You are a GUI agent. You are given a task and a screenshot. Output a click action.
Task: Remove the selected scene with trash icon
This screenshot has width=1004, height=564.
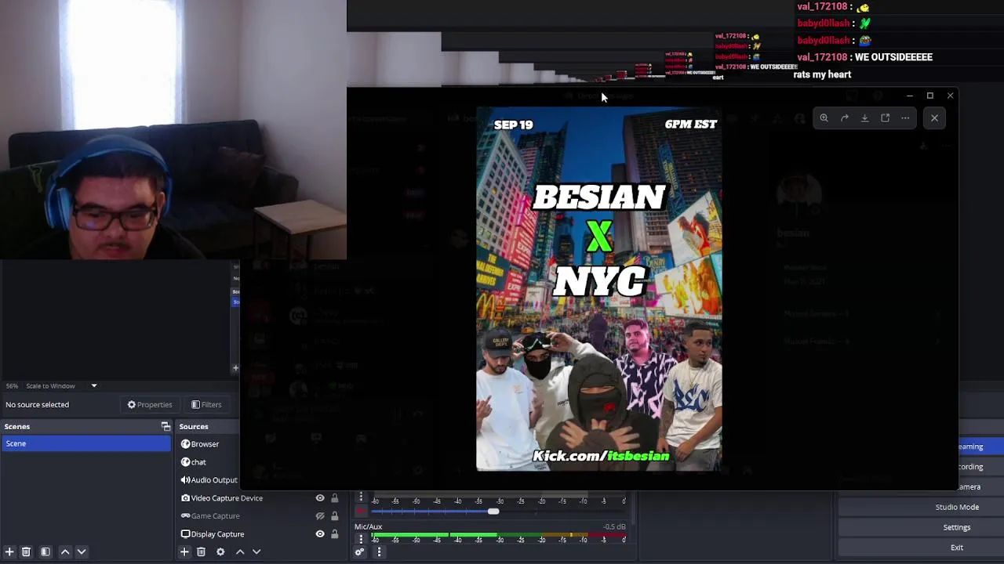coord(26,552)
